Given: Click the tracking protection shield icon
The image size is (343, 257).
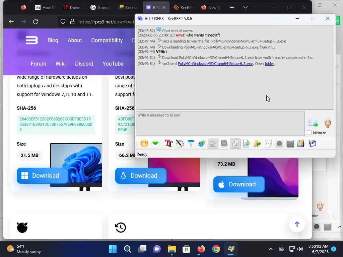Looking at the screenshot, I should pos(63,22).
